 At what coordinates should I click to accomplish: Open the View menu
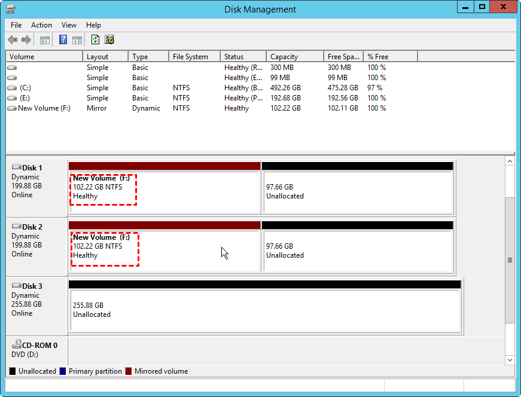[69, 25]
